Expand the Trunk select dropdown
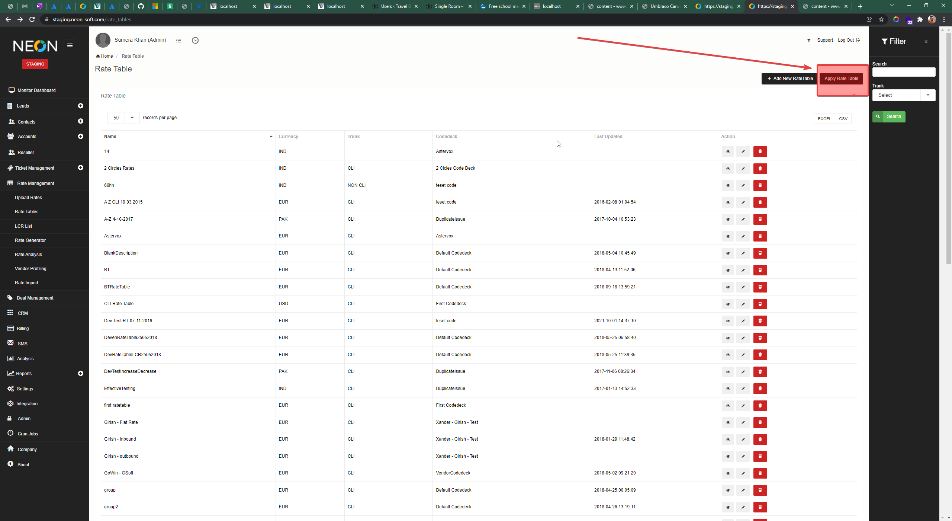The height and width of the screenshot is (521, 952). pyautogui.click(x=903, y=95)
